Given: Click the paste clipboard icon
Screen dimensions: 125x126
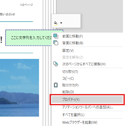Looking at the screenshot, I should click(x=56, y=85).
